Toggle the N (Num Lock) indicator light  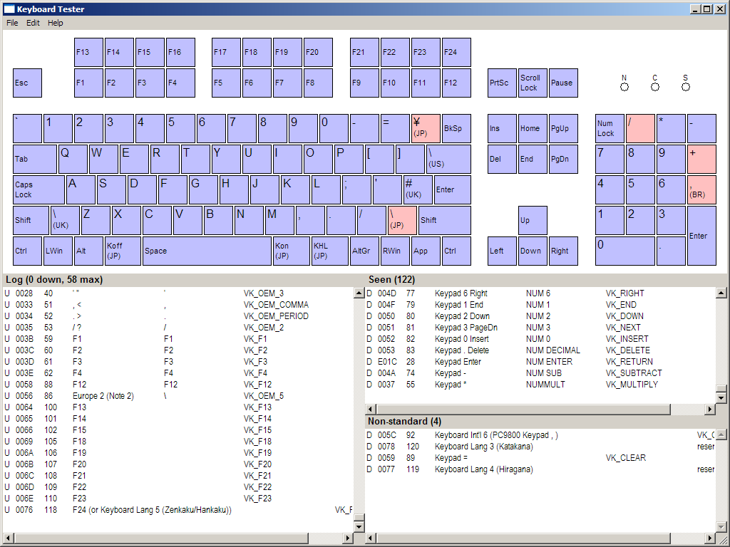coord(624,87)
